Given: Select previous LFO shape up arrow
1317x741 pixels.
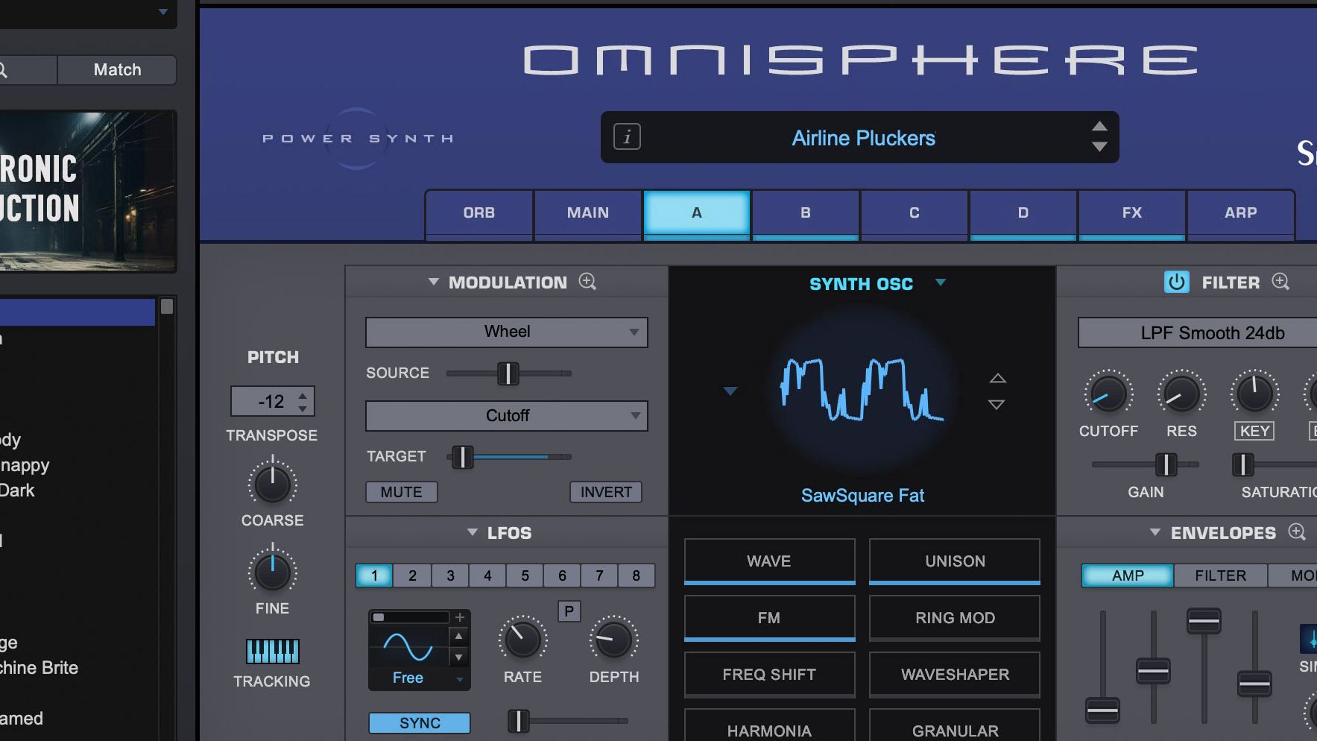Looking at the screenshot, I should 459,637.
